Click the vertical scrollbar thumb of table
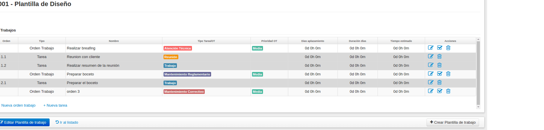The image size is (544, 130). 478,73
